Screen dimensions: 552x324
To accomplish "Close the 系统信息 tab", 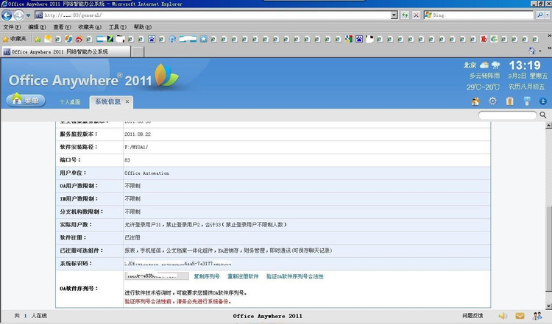I will click(127, 101).
